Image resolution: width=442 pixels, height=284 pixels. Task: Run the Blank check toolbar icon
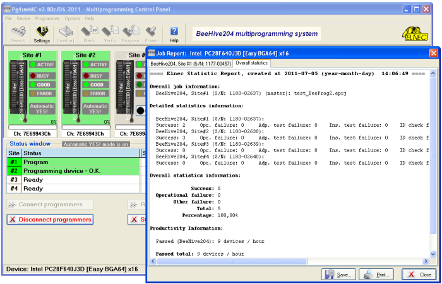90,34
